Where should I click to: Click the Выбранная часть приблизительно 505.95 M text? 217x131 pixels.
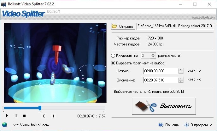click(149, 92)
